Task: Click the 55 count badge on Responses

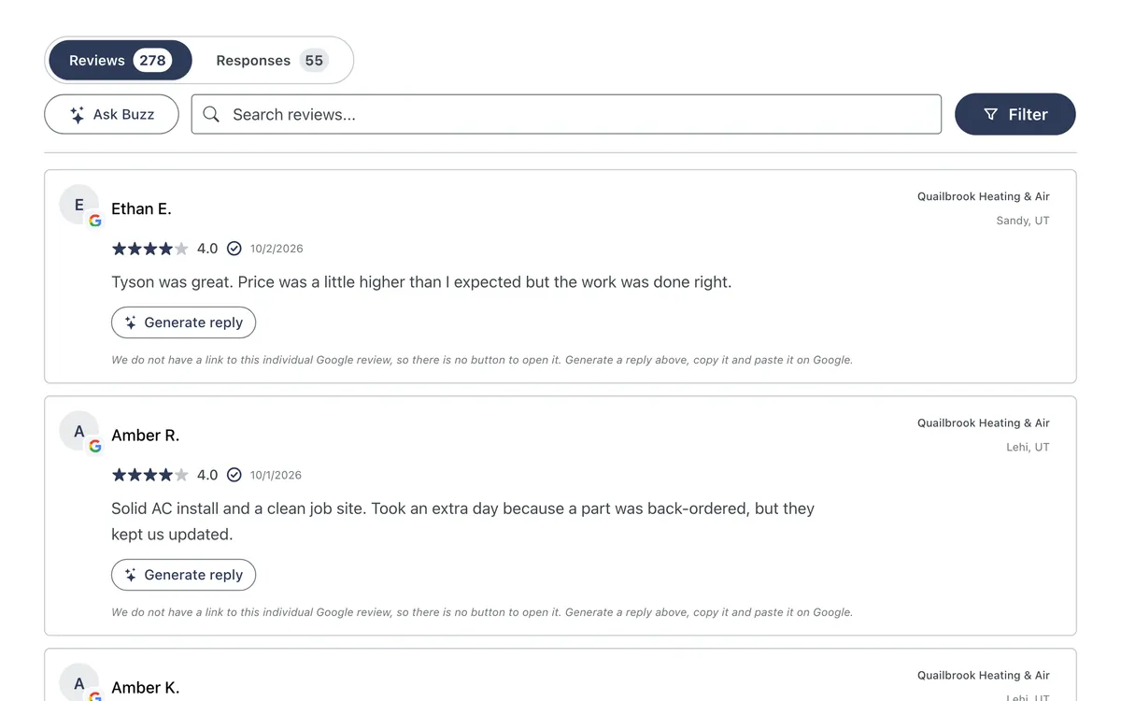Action: pyautogui.click(x=314, y=60)
